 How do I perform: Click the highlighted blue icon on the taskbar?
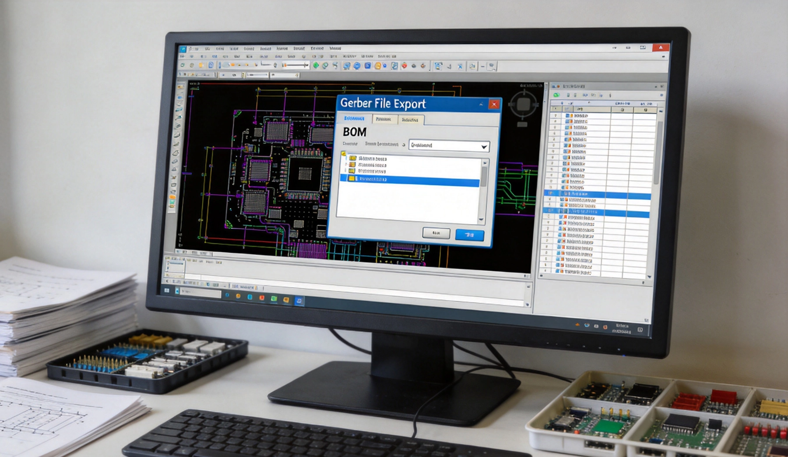click(299, 301)
